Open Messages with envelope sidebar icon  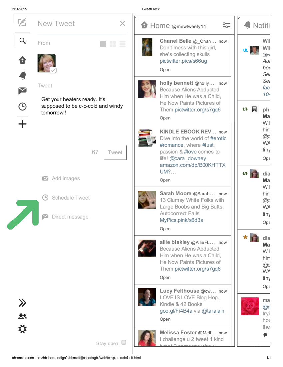[22, 91]
